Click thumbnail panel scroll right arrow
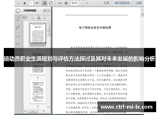 pyautogui.click(x=44, y=111)
